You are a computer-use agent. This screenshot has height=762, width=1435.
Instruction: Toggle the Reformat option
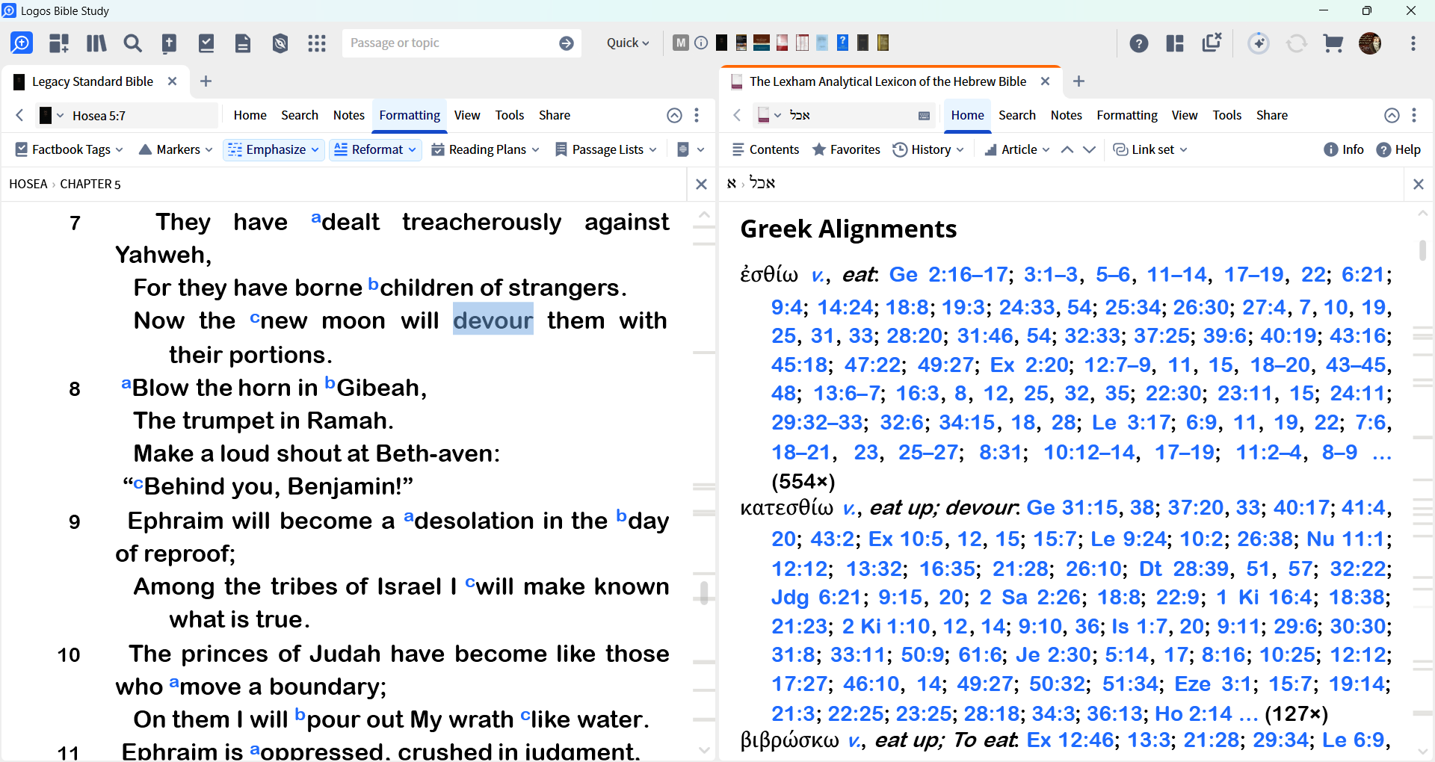click(x=375, y=149)
